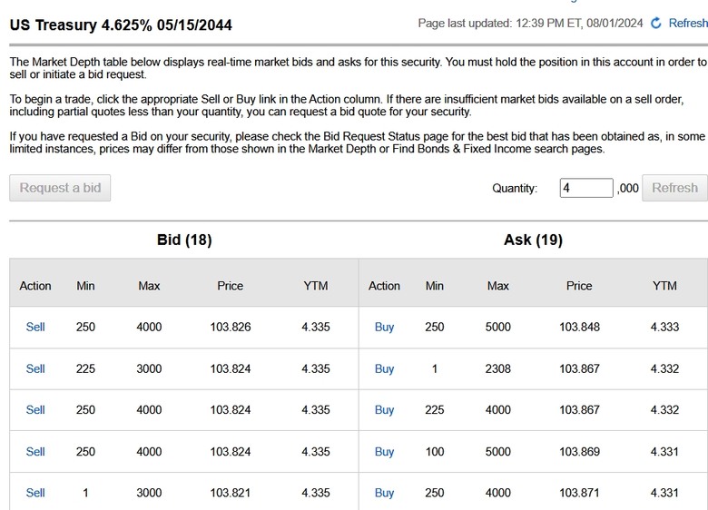Image resolution: width=708 pixels, height=510 pixels.
Task: Click the US Treasury 4.625% 05/15/2044 title
Action: pyautogui.click(x=121, y=25)
